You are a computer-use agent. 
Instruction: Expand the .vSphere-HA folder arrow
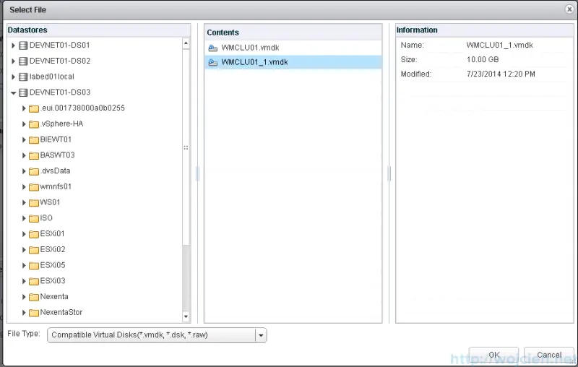point(24,124)
